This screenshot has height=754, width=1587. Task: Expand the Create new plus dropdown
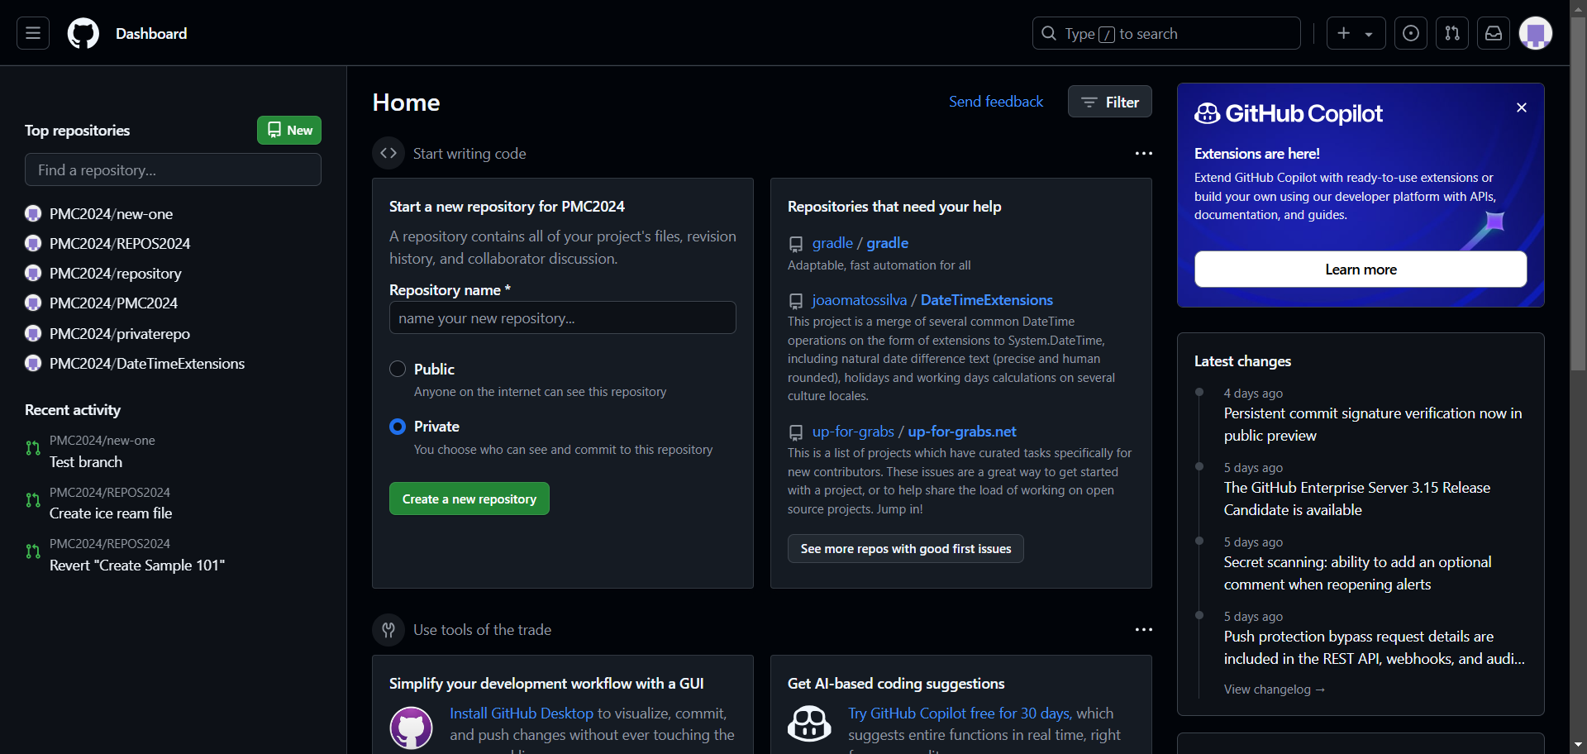[x=1356, y=33]
